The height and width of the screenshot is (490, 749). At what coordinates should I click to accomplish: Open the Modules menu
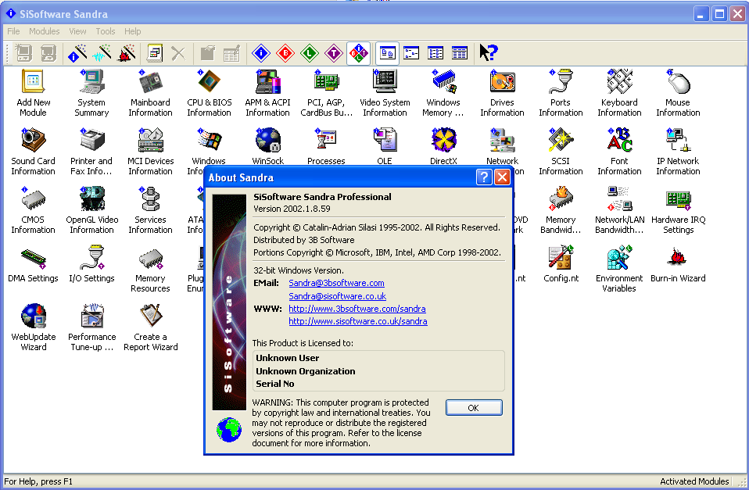pos(45,31)
